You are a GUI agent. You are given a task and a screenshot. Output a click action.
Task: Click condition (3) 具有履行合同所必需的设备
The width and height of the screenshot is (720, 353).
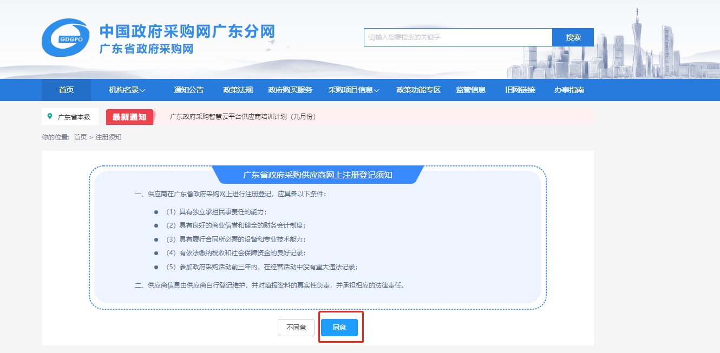tap(235, 239)
